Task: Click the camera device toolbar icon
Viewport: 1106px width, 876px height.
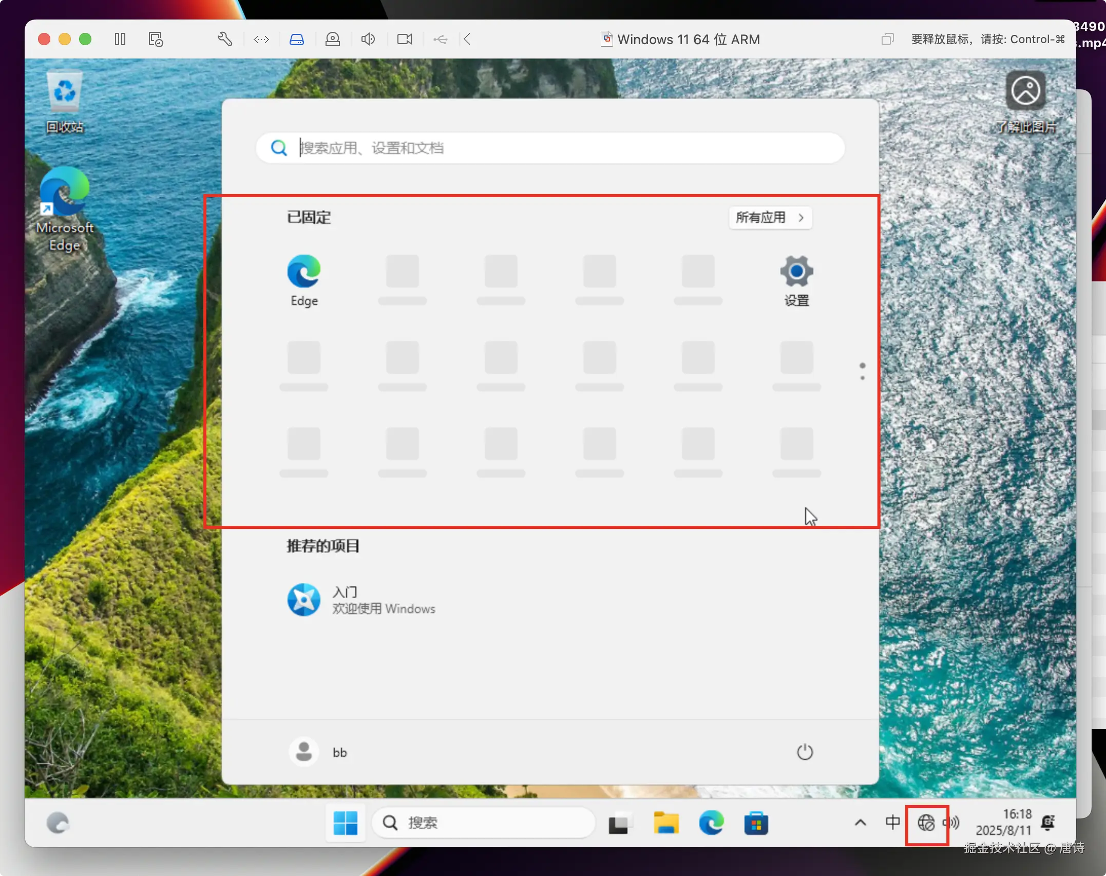Action: click(x=405, y=39)
